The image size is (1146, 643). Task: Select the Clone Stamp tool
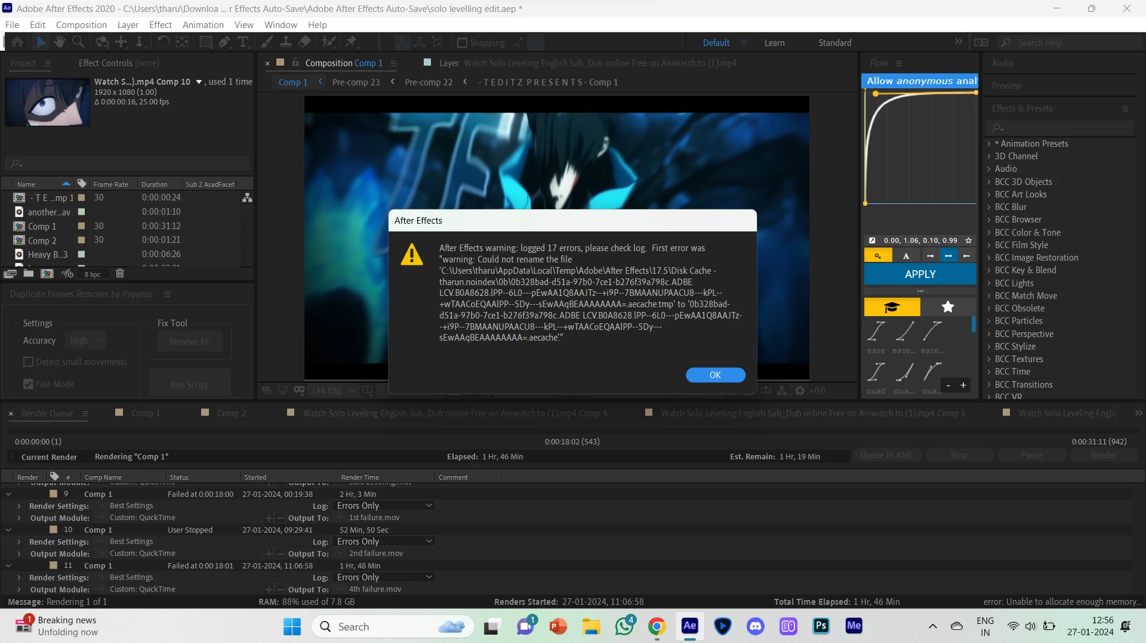(x=286, y=42)
